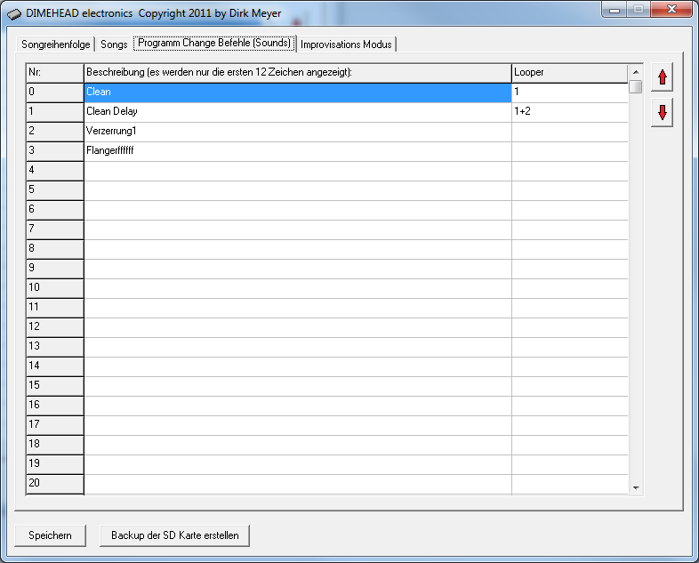Select row header number 1
The width and height of the screenshot is (699, 563).
click(x=55, y=112)
